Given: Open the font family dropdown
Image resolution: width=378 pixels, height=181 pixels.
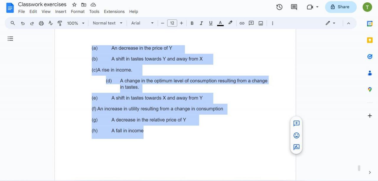Looking at the screenshot, I should [x=142, y=23].
